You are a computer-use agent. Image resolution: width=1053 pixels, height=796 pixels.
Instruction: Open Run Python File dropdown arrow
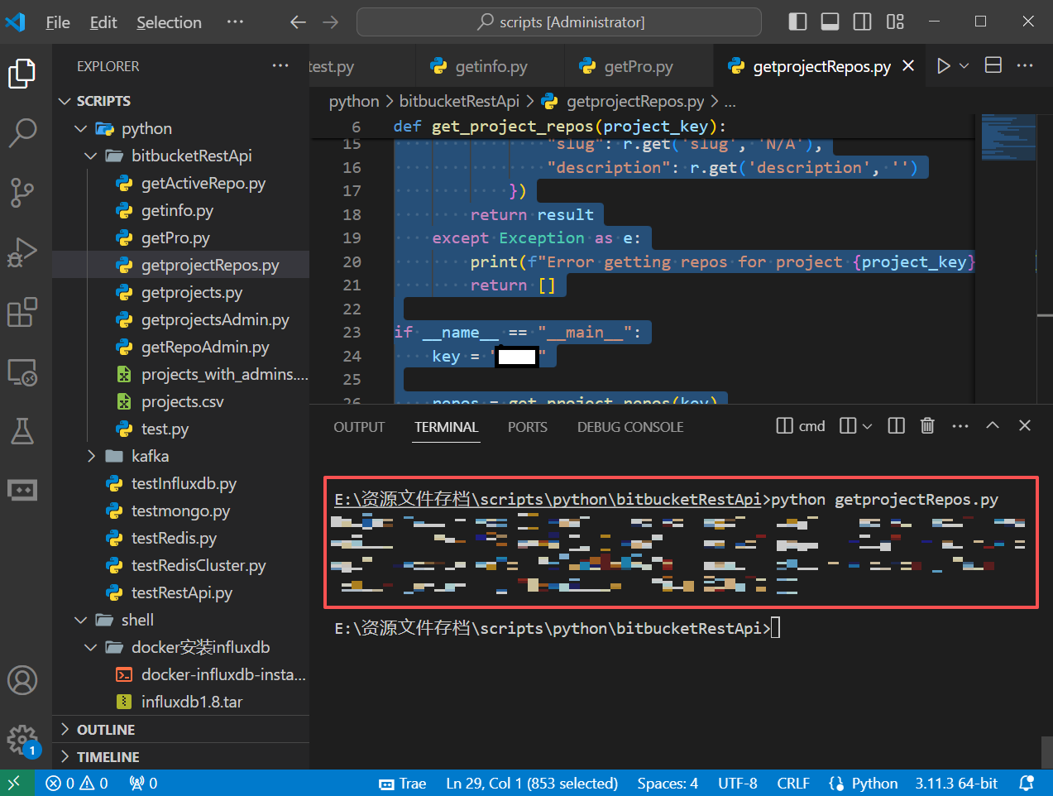click(x=964, y=66)
